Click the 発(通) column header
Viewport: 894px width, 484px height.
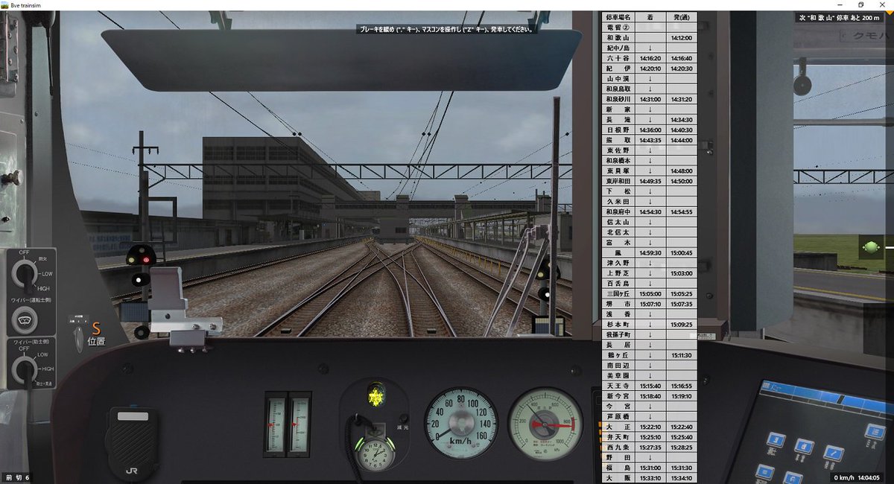(681, 16)
